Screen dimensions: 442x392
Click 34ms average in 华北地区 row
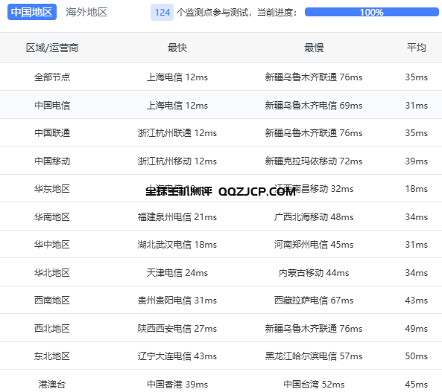(417, 272)
